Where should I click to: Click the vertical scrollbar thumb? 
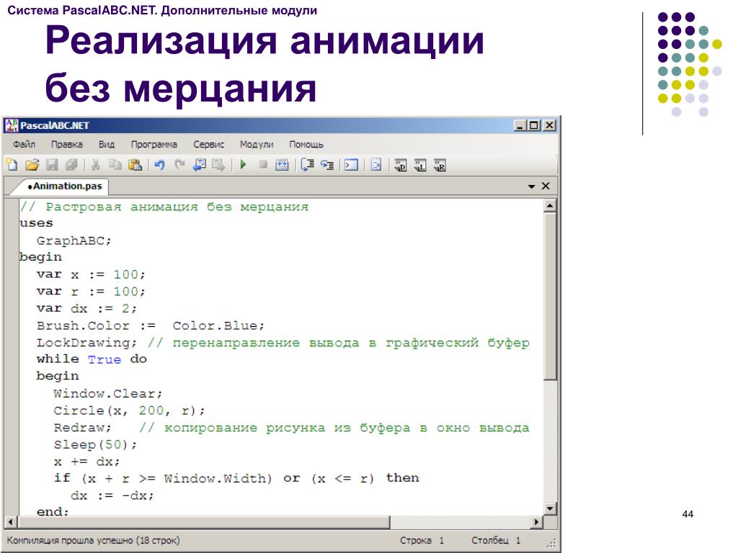coord(550,296)
